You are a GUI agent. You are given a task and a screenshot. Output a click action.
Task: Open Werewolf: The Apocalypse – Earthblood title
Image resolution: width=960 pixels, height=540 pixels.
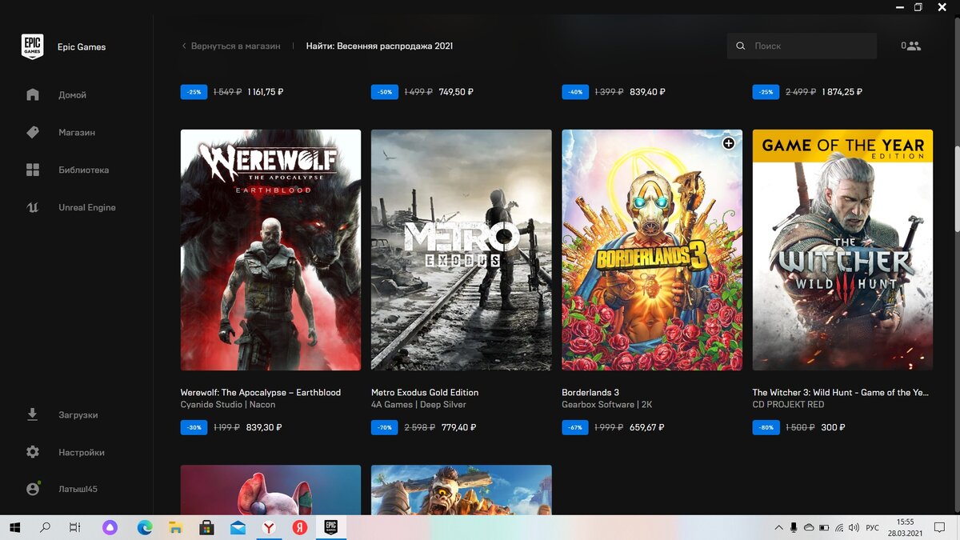pos(261,393)
